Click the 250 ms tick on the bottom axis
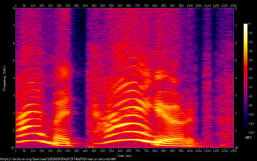 59,151
